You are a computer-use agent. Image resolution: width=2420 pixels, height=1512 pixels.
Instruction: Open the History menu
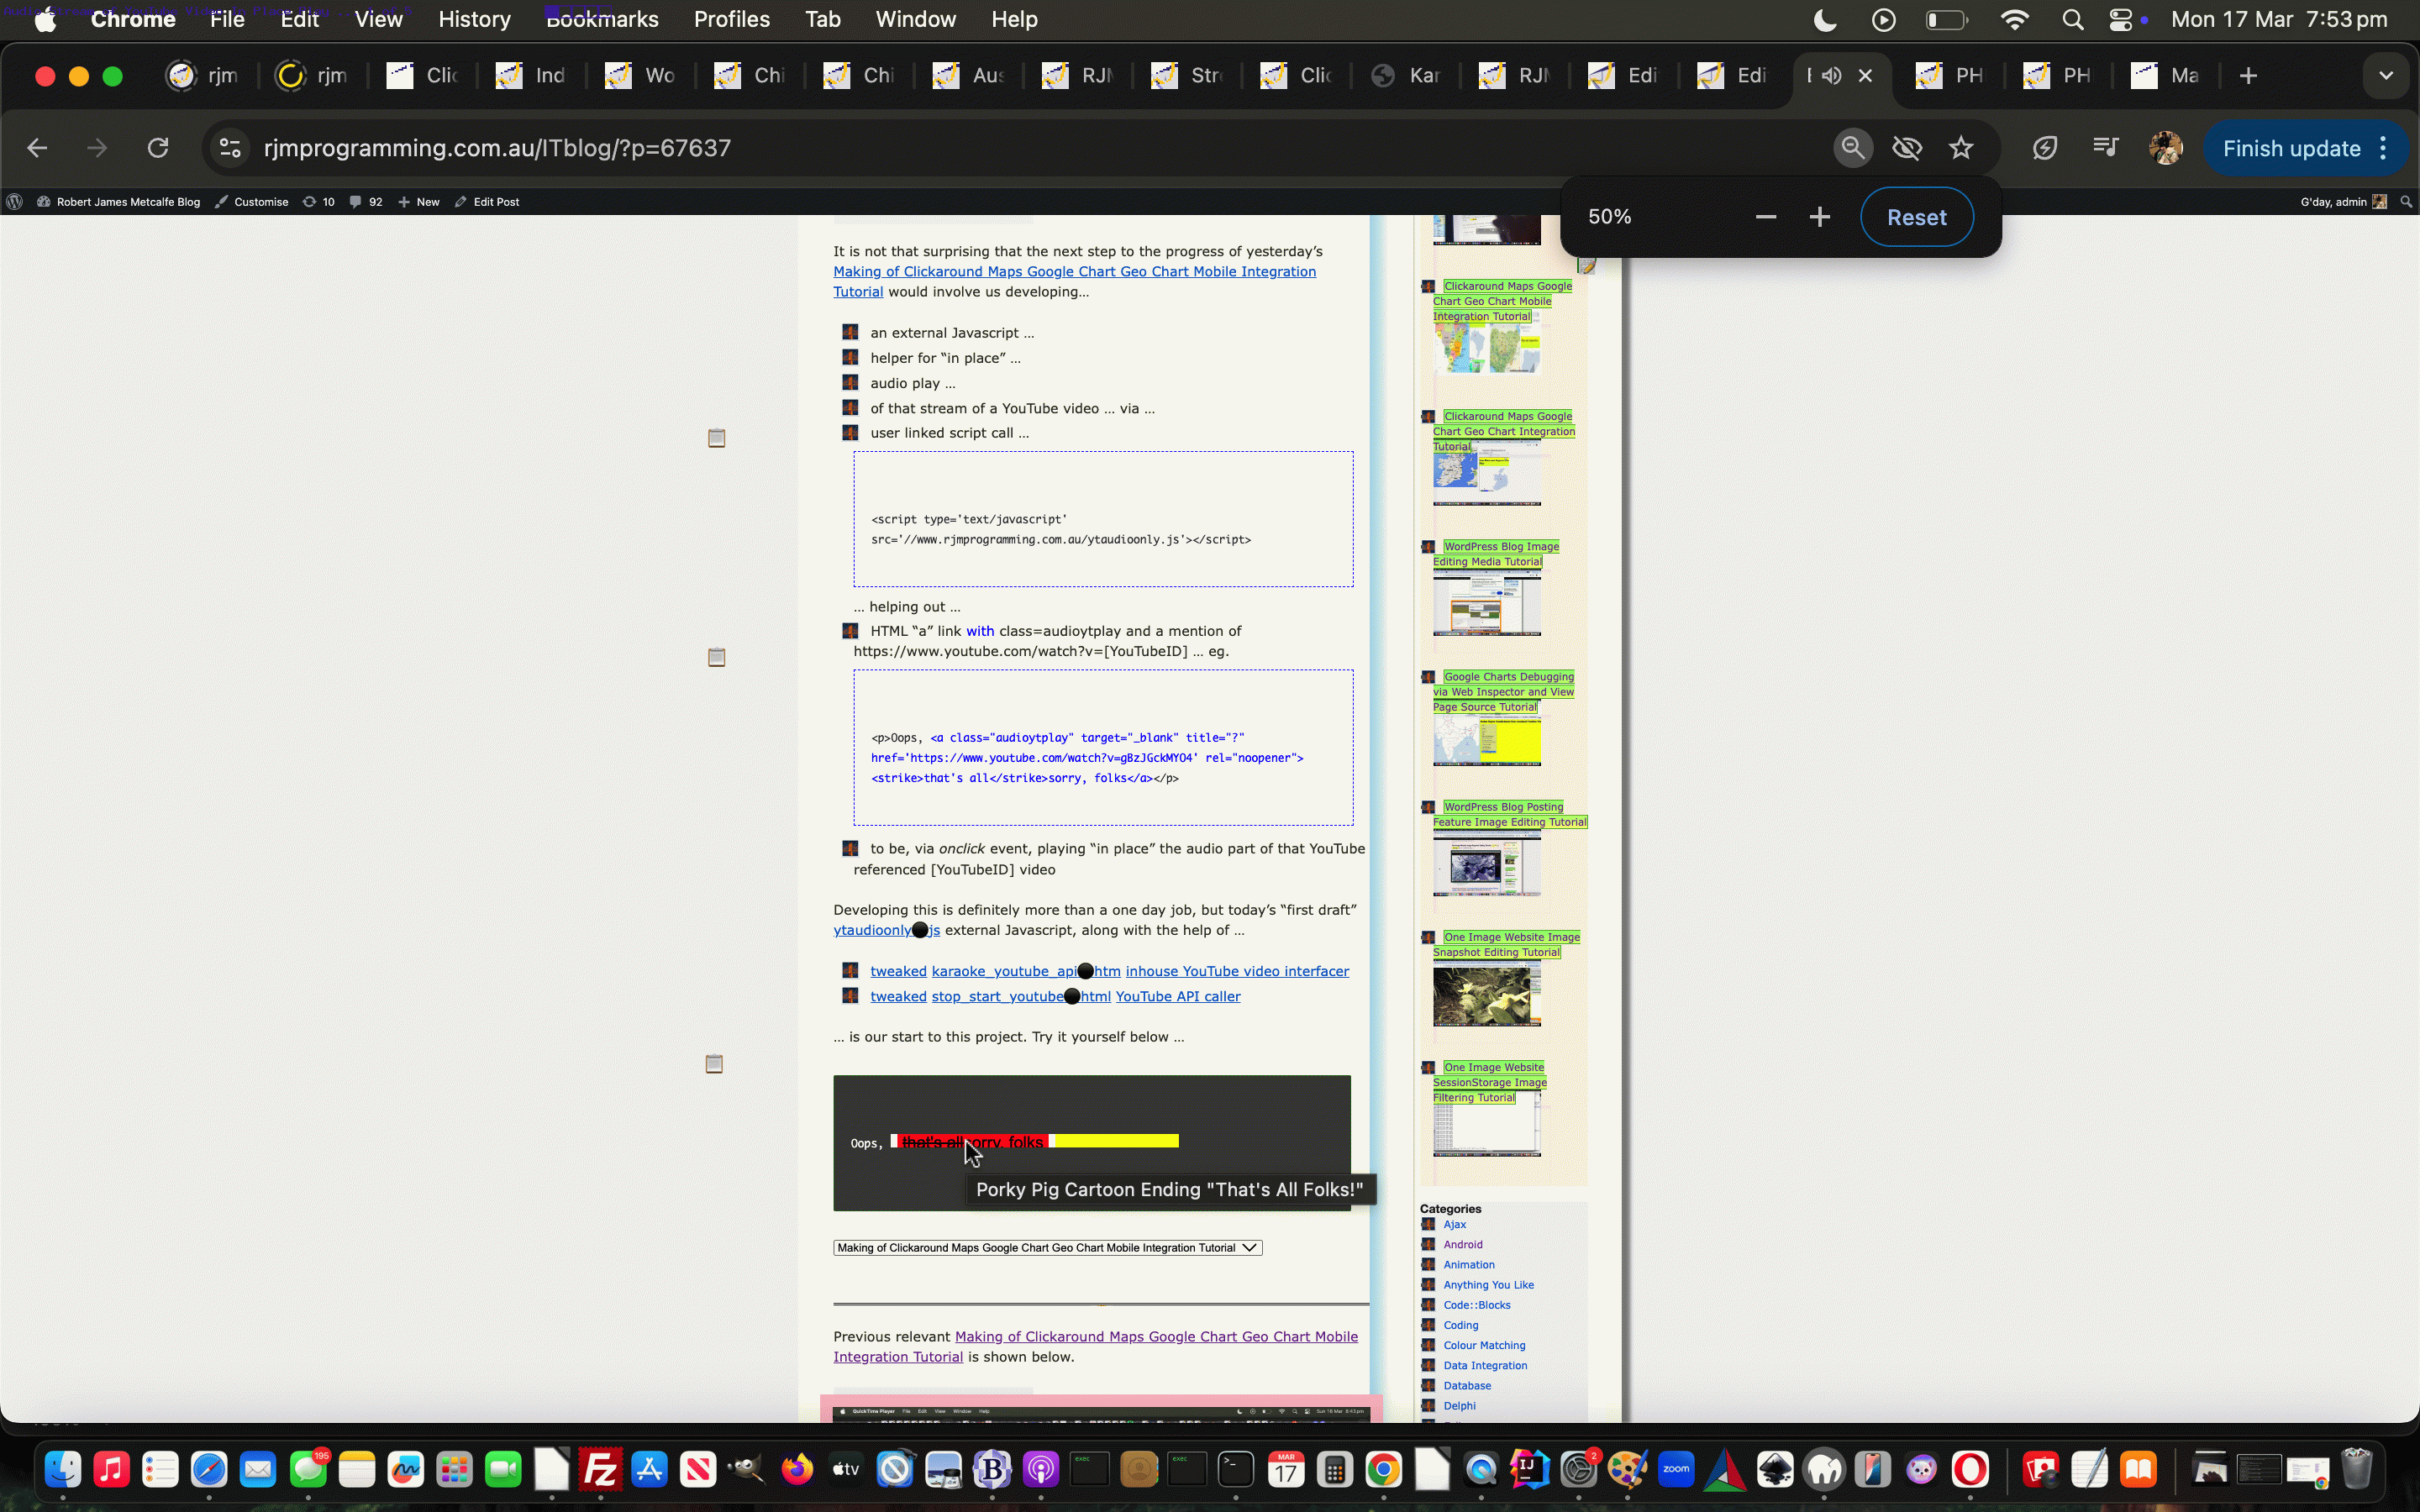tap(474, 19)
